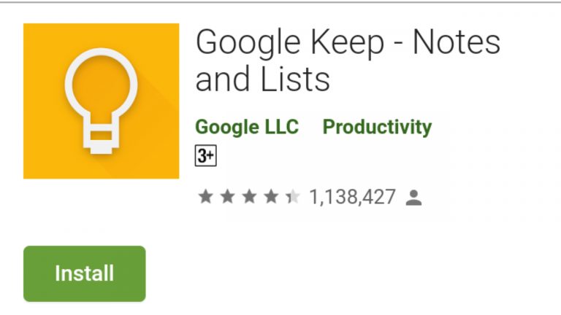Click the word 'Notes' in the title

(x=457, y=42)
